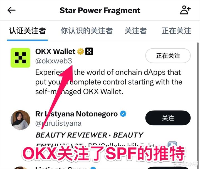Switch to the 你认识的关注者 tab

(87, 31)
